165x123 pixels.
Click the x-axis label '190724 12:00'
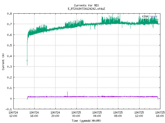13,114
